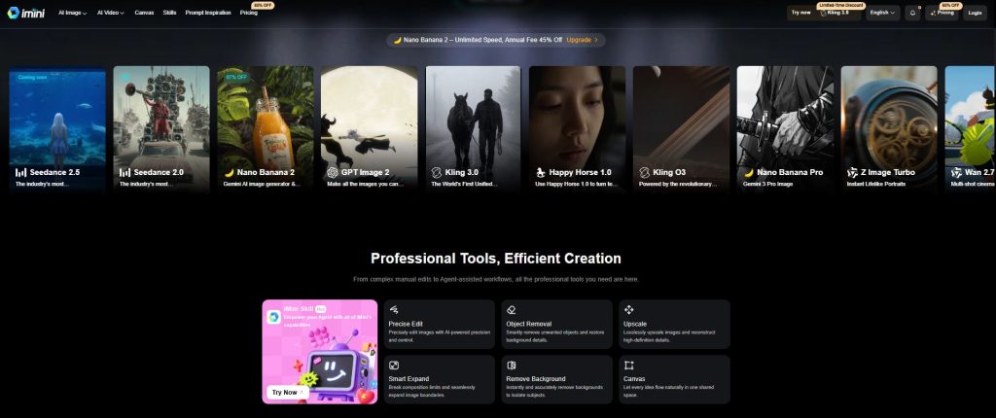Open the Happy Horse 1.0 card
Screen dimensions: 996x418
click(x=578, y=129)
